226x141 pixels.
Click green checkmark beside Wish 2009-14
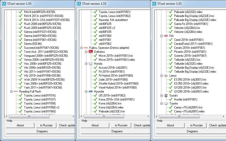[x=21, y=79]
